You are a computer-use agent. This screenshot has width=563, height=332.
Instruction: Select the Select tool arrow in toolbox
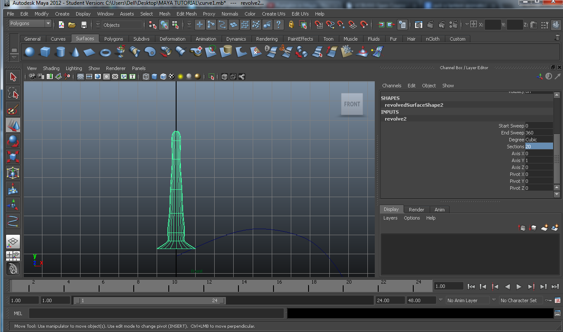pos(13,77)
